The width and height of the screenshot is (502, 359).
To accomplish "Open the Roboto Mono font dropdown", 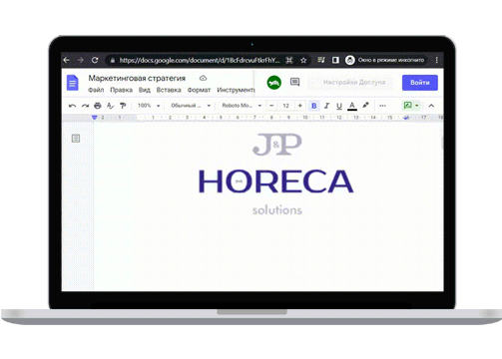I will coord(242,106).
